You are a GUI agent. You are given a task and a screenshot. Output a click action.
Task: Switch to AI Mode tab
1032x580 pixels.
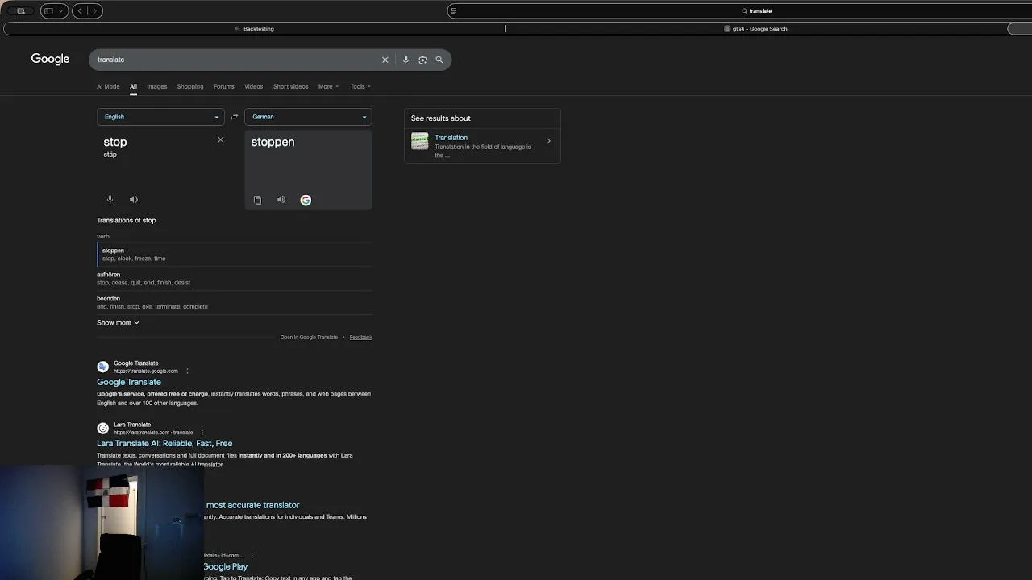pos(108,86)
